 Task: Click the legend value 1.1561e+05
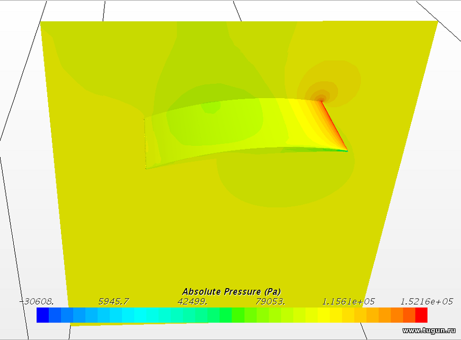348,301
